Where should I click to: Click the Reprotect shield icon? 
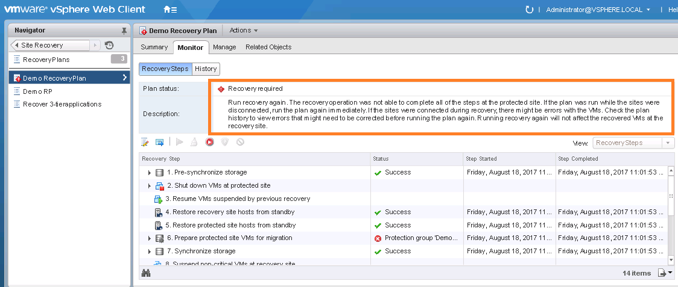point(224,141)
